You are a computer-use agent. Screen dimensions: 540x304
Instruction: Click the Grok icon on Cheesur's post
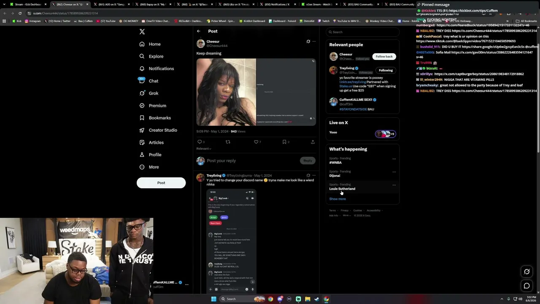click(308, 41)
